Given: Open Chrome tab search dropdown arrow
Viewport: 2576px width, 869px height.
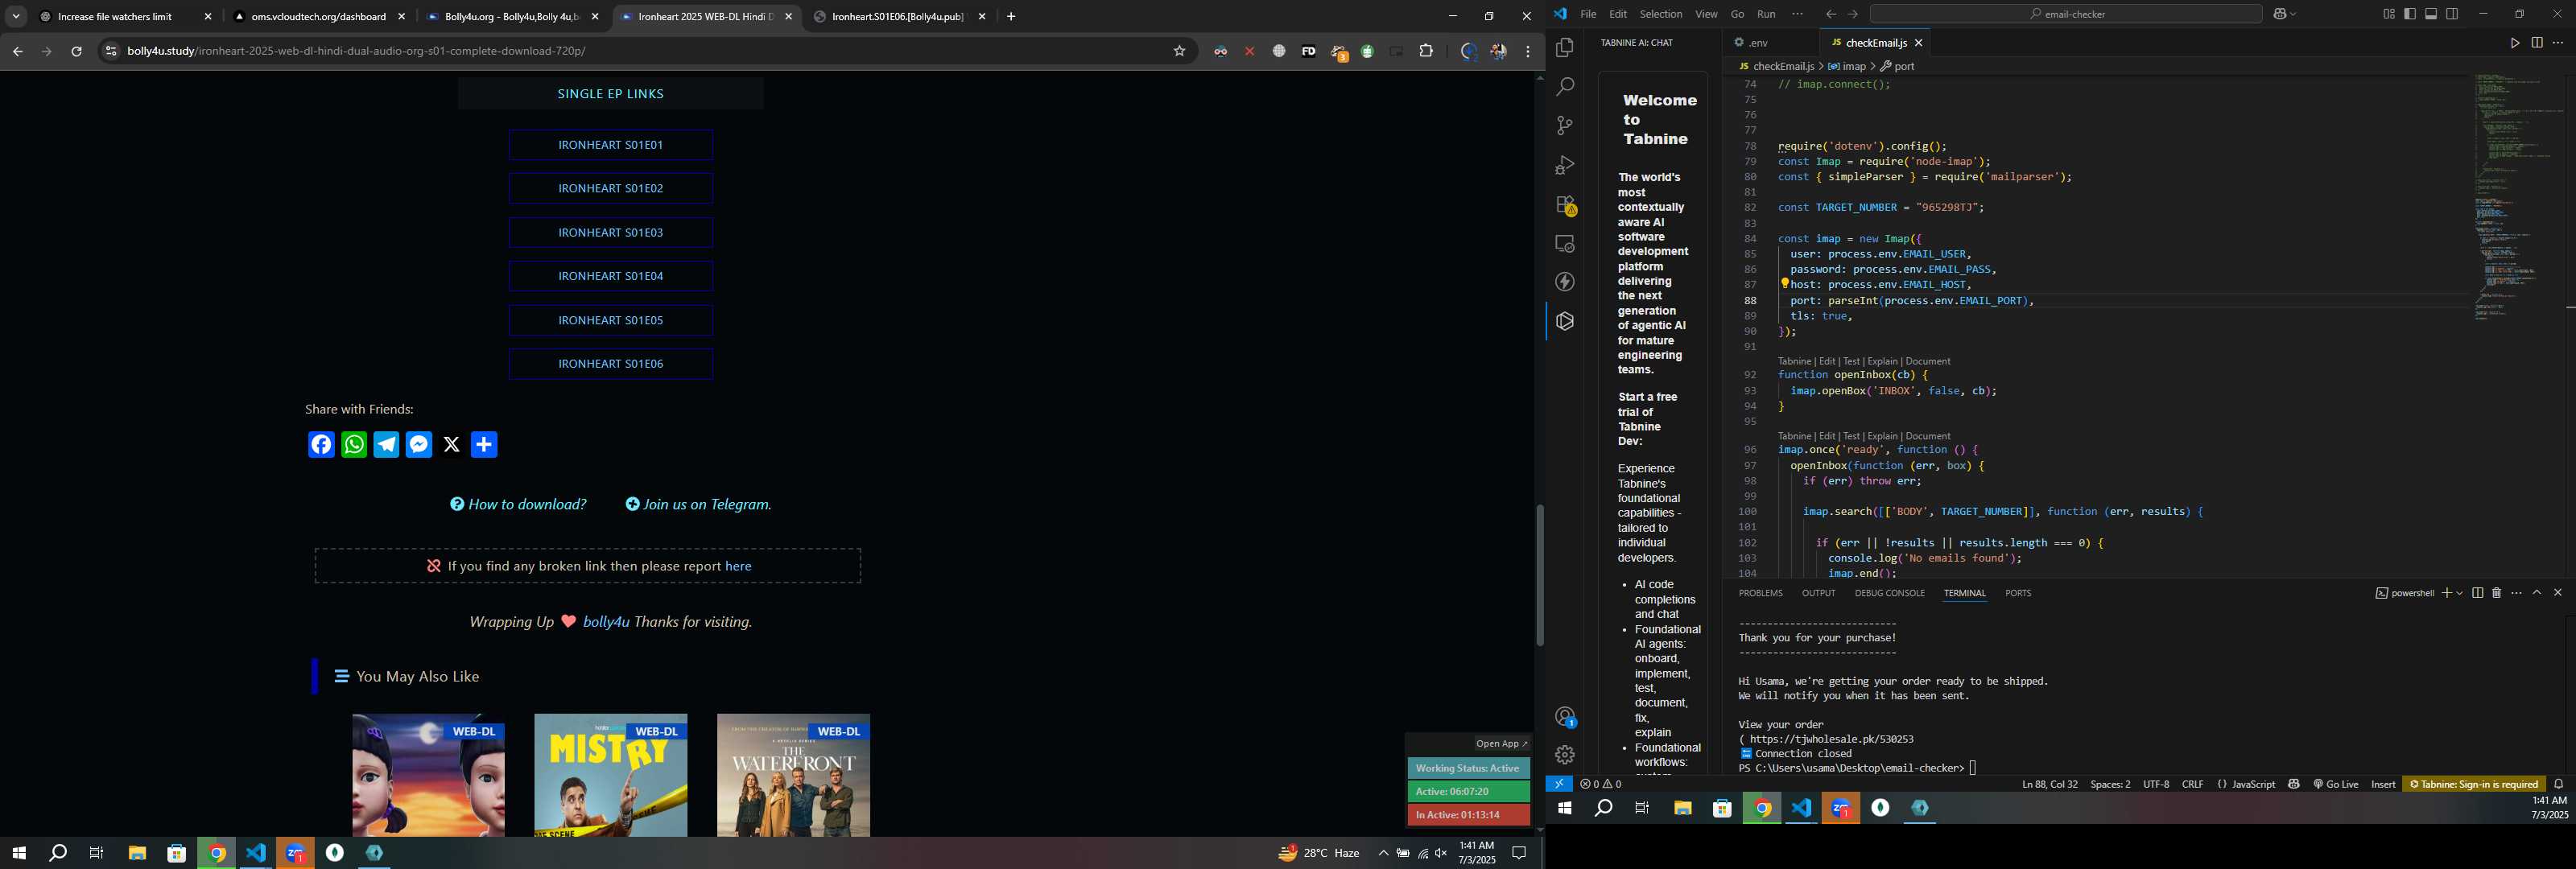Looking at the screenshot, I should coord(16,17).
